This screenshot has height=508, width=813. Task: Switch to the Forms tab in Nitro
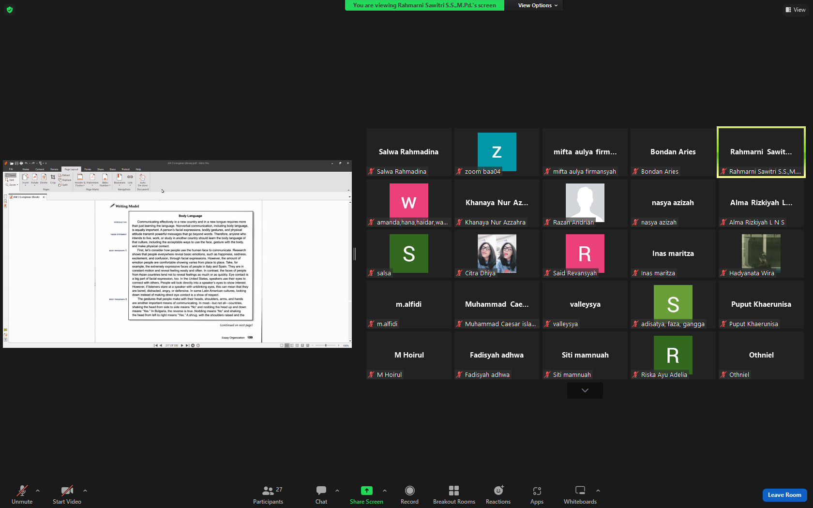click(x=88, y=169)
